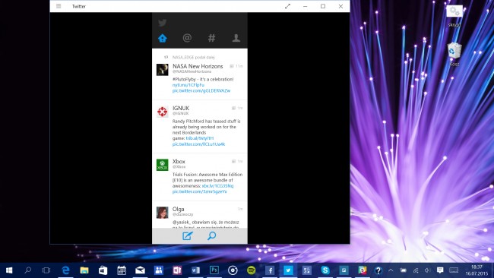This screenshot has height=278, width=494.
Task: Follow xbx.lv link in Xbox tweet
Action: click(x=217, y=186)
